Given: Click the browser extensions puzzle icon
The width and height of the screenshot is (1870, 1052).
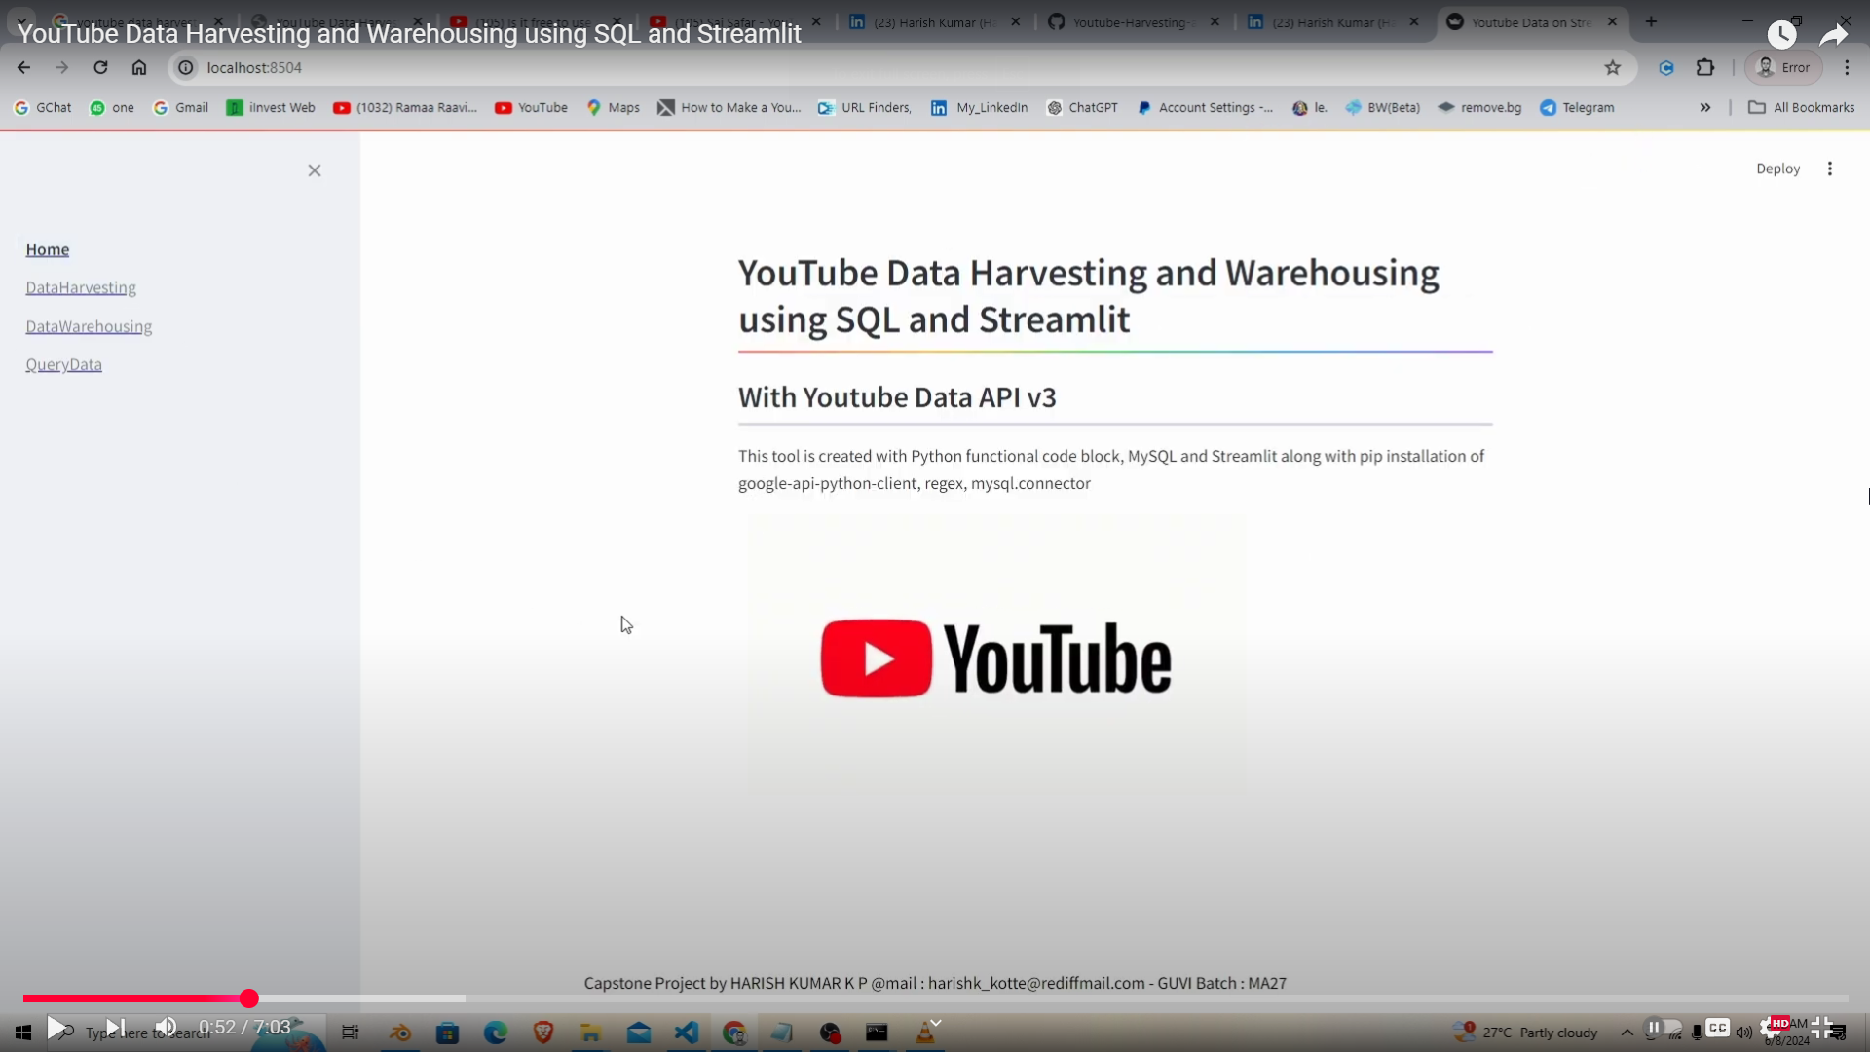Looking at the screenshot, I should click(x=1705, y=67).
